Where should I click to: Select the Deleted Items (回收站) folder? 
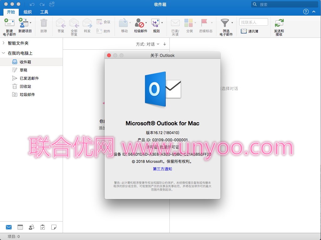31,86
